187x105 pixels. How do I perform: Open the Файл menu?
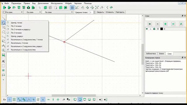(7, 3)
